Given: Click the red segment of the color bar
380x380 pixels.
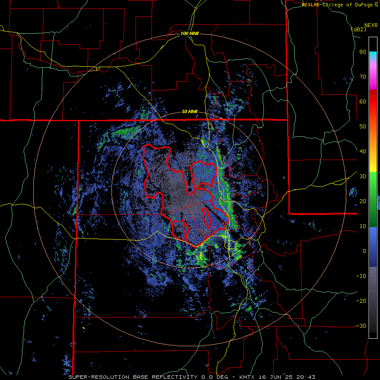Looking at the screenshot, I should (x=373, y=102).
